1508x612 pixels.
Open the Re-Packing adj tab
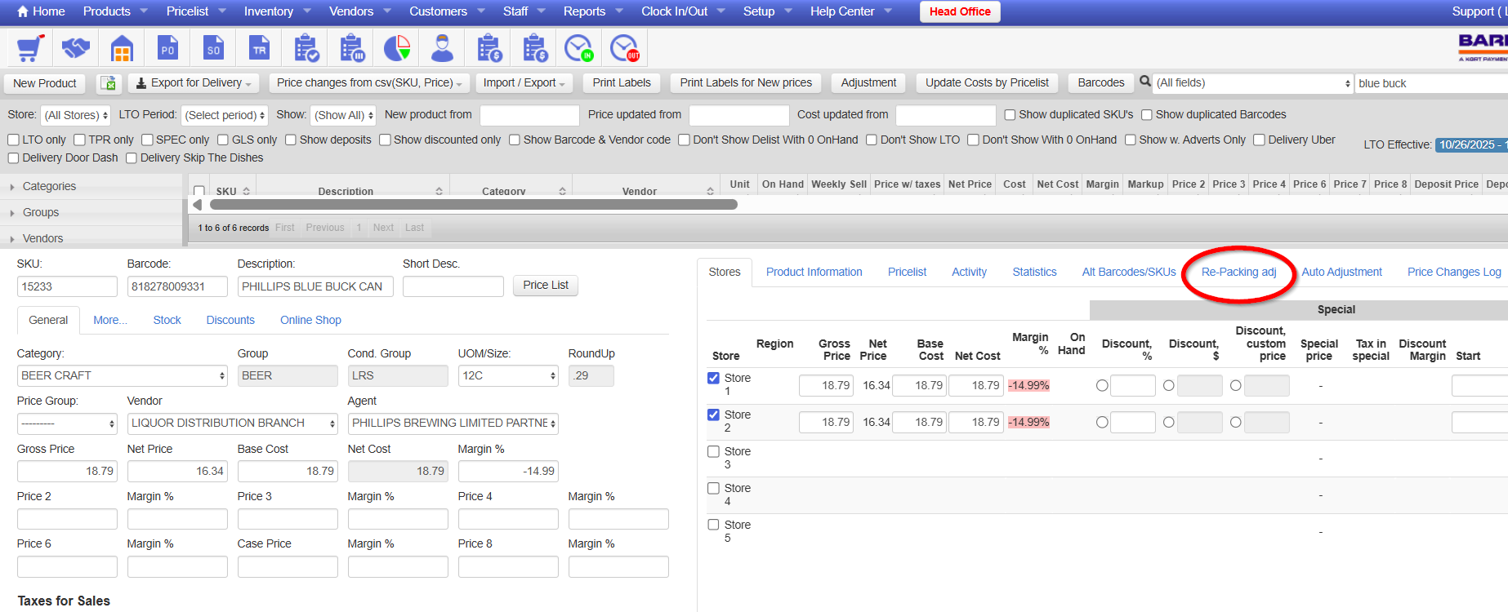pyautogui.click(x=1238, y=272)
